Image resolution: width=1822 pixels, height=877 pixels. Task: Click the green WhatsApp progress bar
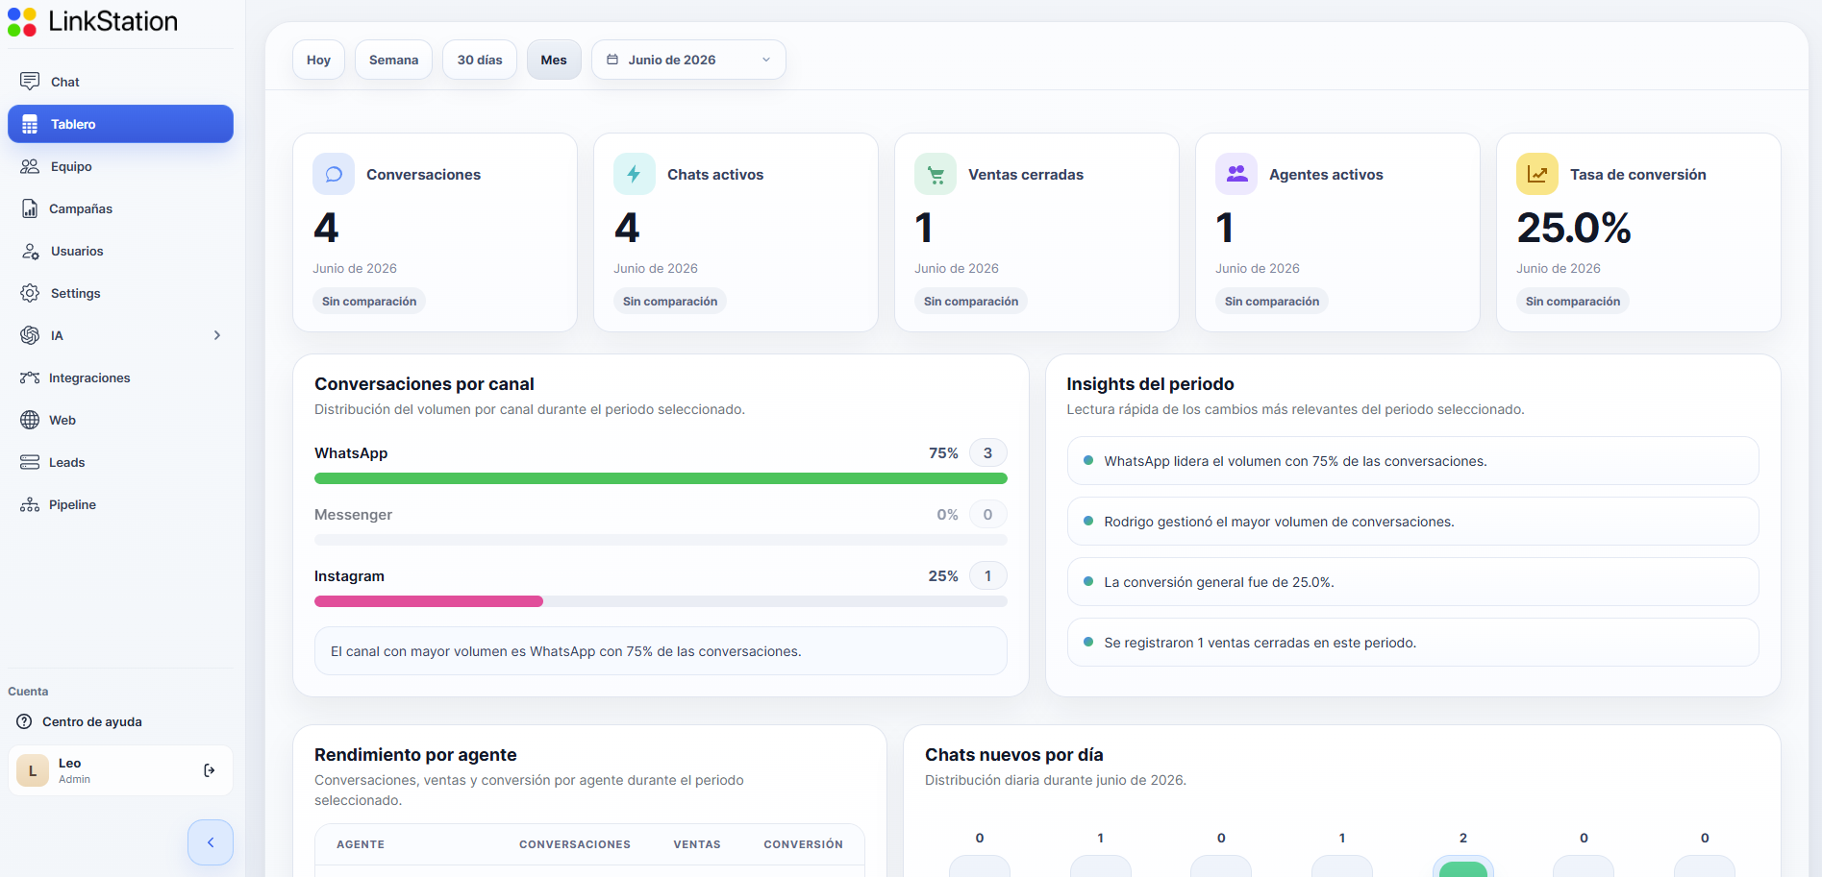click(x=661, y=478)
